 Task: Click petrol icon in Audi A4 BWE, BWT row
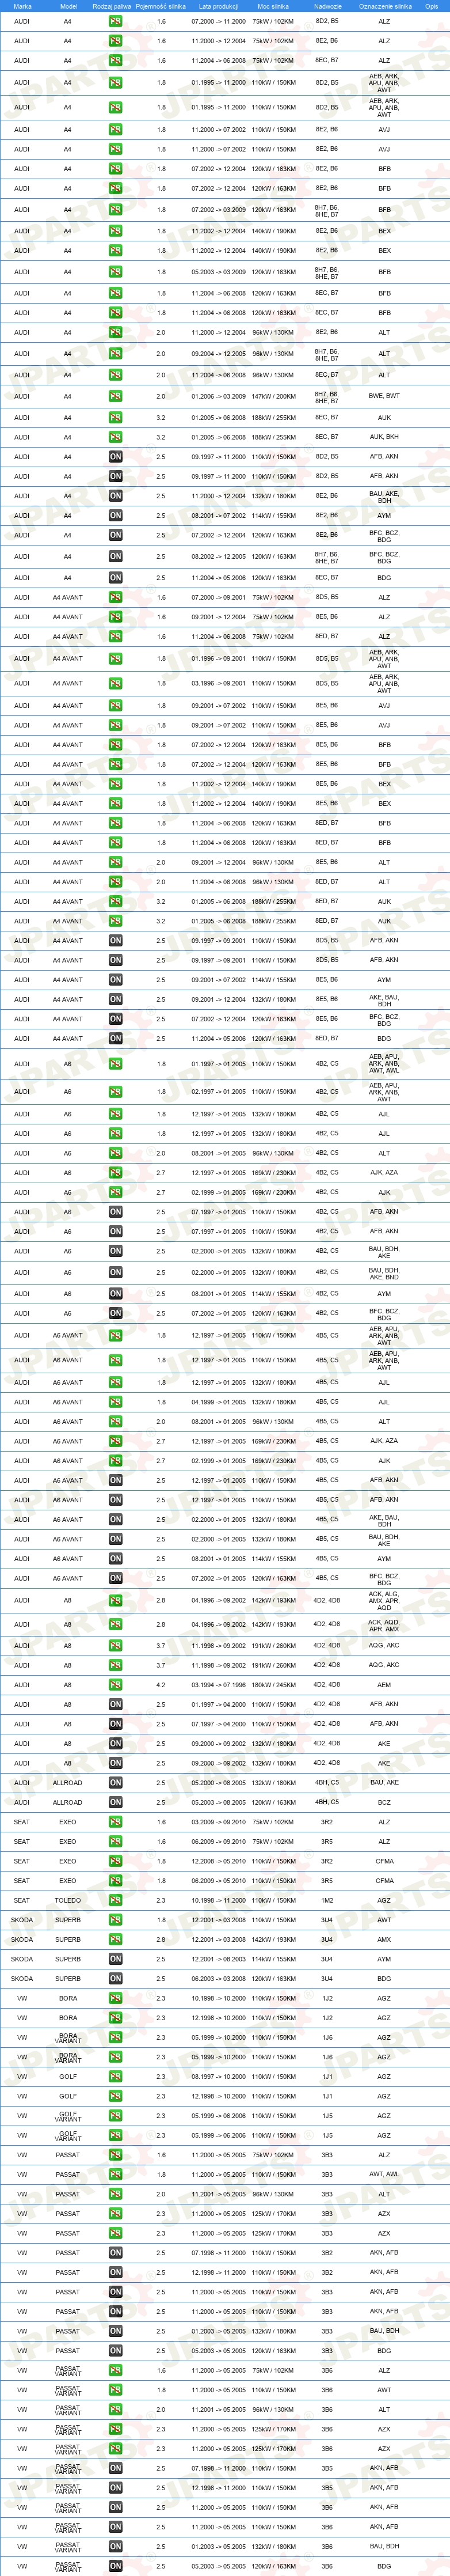[115, 396]
